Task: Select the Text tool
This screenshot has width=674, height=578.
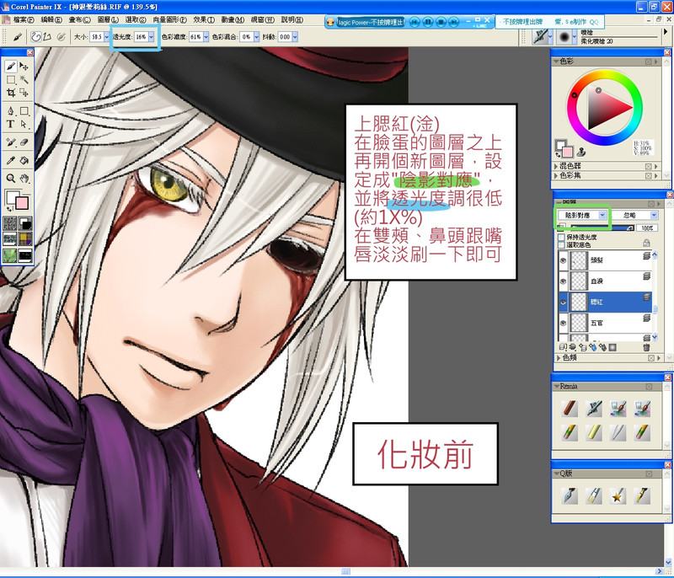Action: 11,124
